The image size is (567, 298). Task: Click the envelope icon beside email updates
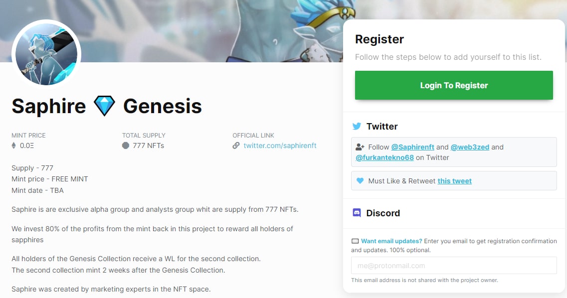[355, 241]
